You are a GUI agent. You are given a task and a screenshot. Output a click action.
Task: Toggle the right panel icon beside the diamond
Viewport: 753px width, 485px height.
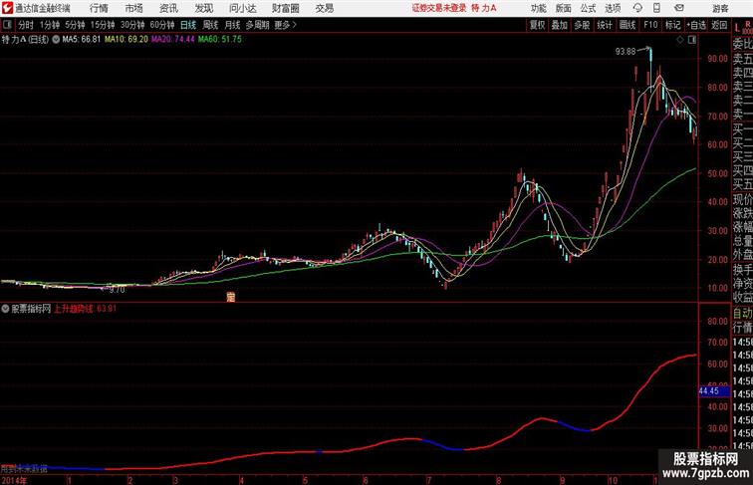point(692,40)
